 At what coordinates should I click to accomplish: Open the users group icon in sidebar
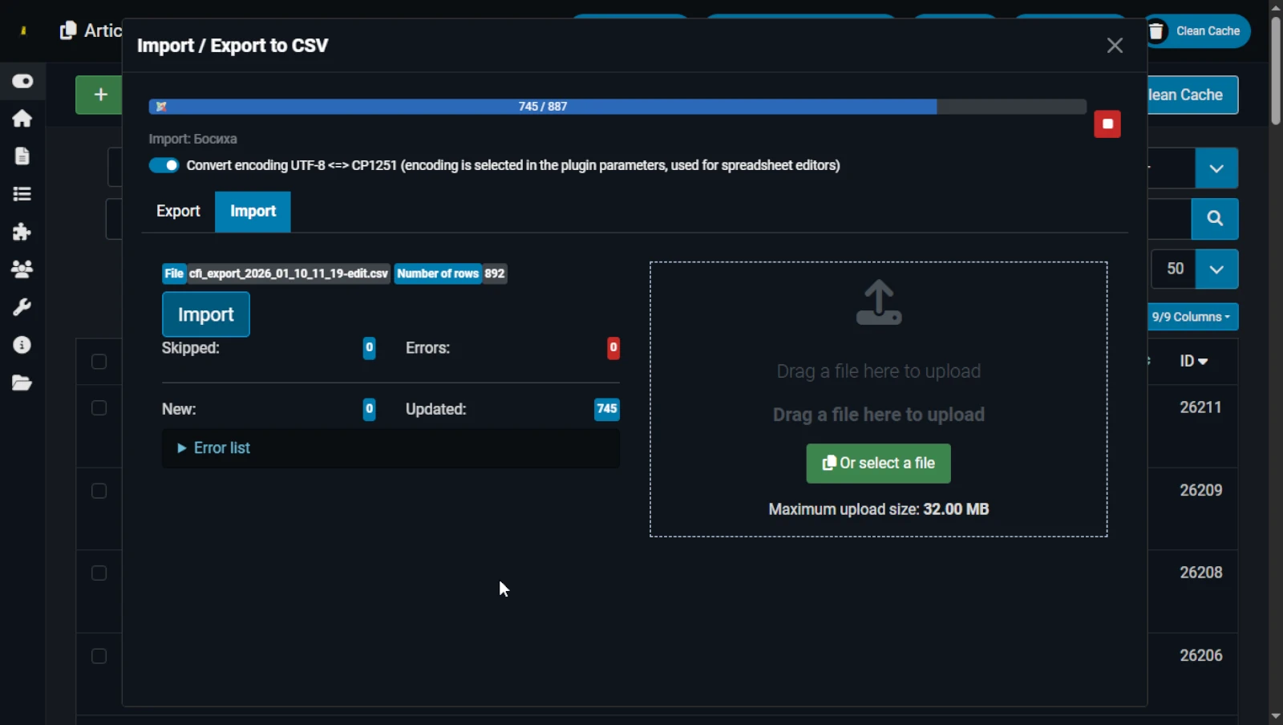pos(22,269)
